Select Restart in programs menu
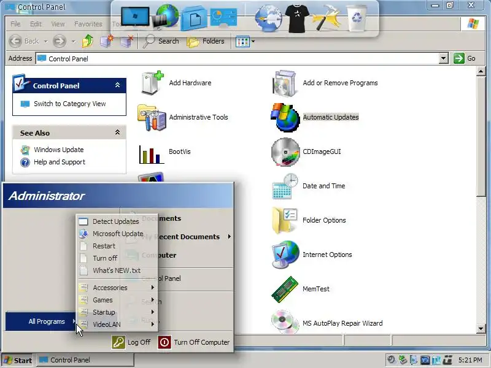This screenshot has height=368, width=491. coord(117,246)
